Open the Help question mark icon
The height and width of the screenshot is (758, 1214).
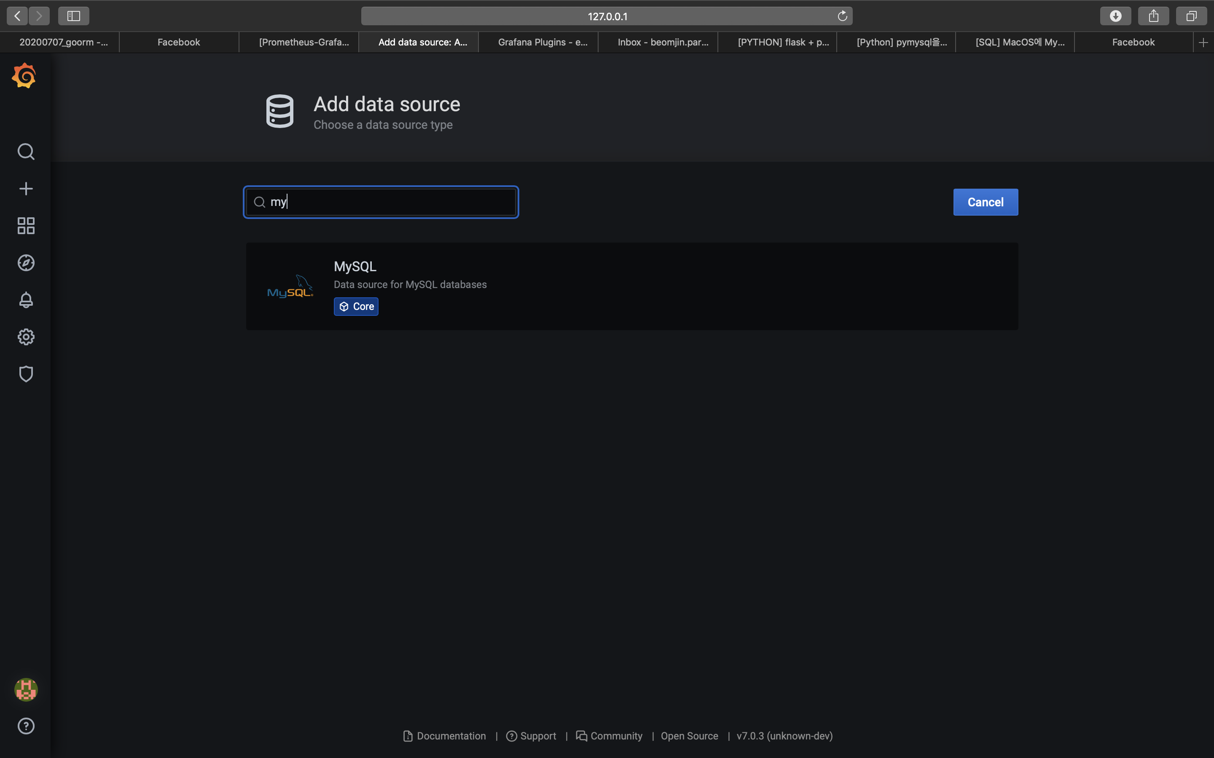click(26, 726)
